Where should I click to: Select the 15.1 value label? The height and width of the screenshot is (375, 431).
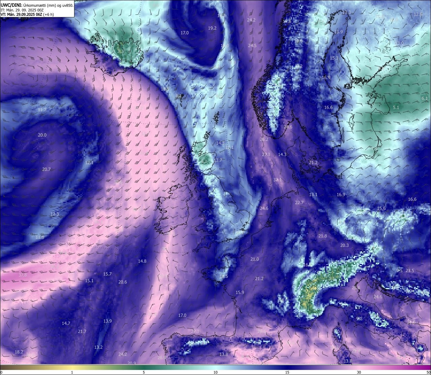pyautogui.click(x=89, y=281)
